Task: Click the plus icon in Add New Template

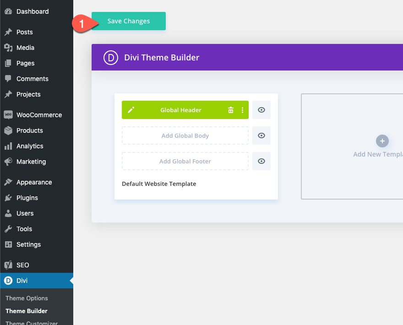Action: point(382,141)
